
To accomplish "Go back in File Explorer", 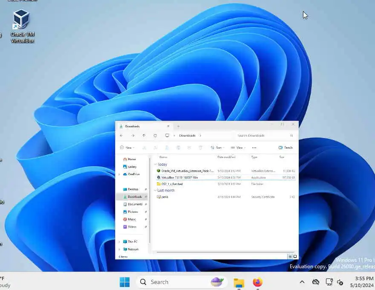I will coord(121,135).
